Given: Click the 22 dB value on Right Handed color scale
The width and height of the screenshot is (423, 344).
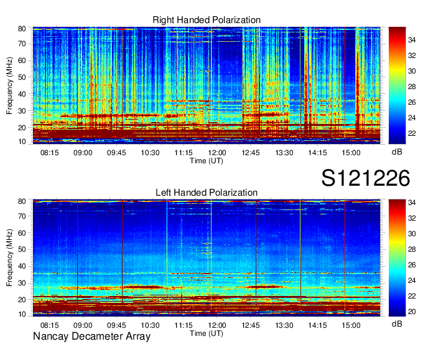Looking at the screenshot, I should click(412, 133).
